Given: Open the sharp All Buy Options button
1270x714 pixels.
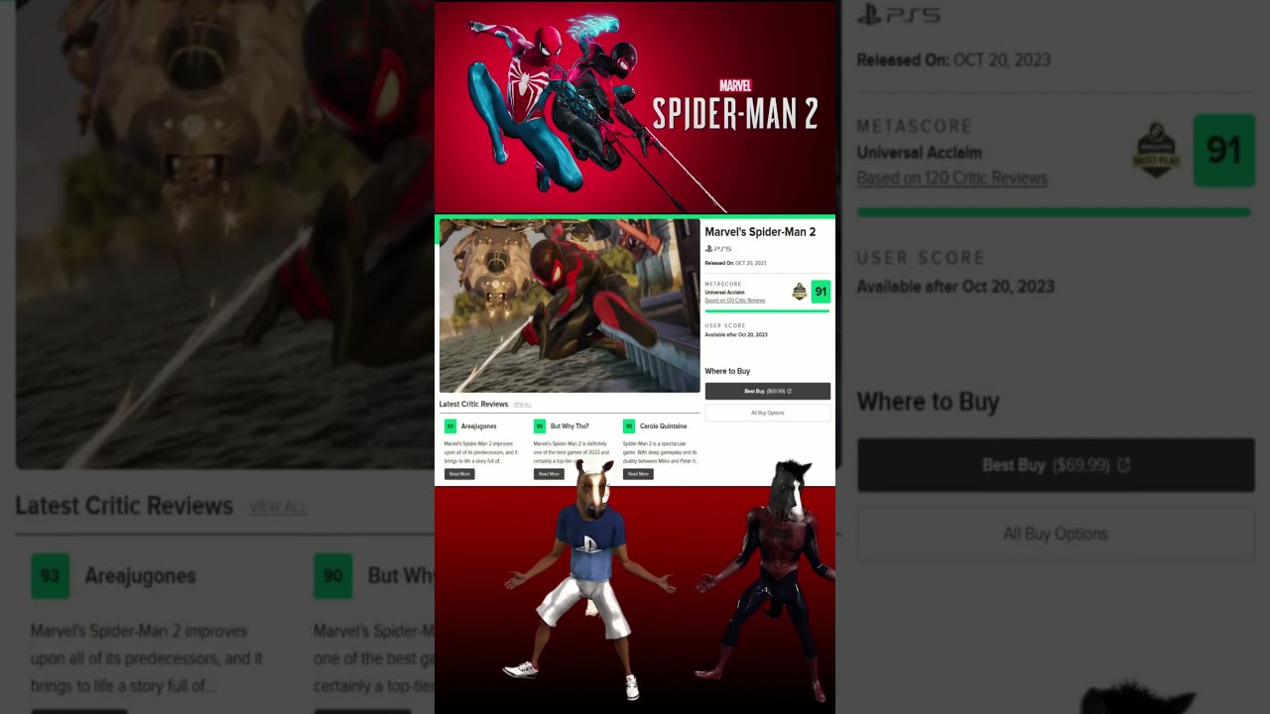Looking at the screenshot, I should 768,413.
